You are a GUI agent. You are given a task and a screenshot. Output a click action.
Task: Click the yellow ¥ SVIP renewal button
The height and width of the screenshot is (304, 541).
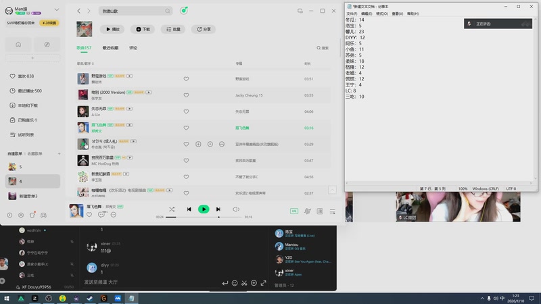49,23
